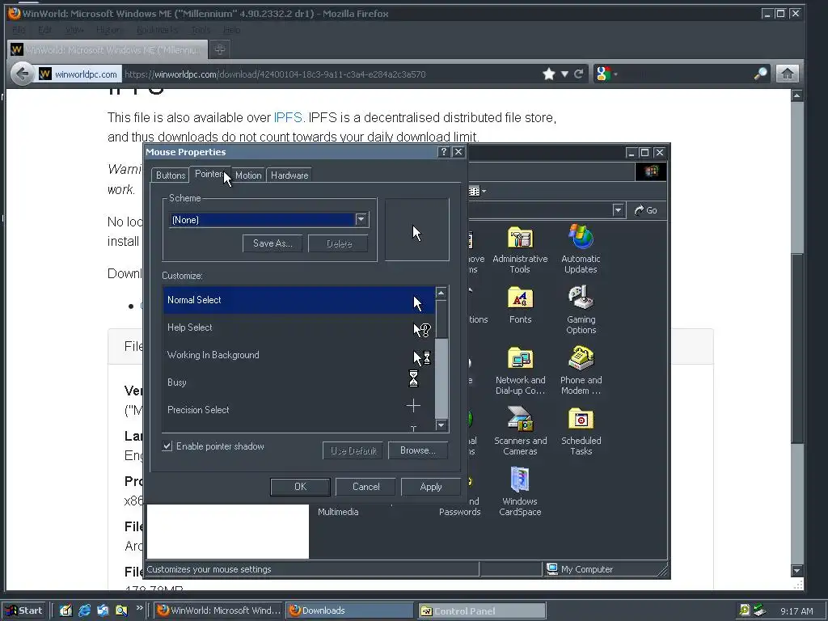The image size is (828, 621).
Task: Bookmark this page with the star icon
Action: pos(549,74)
